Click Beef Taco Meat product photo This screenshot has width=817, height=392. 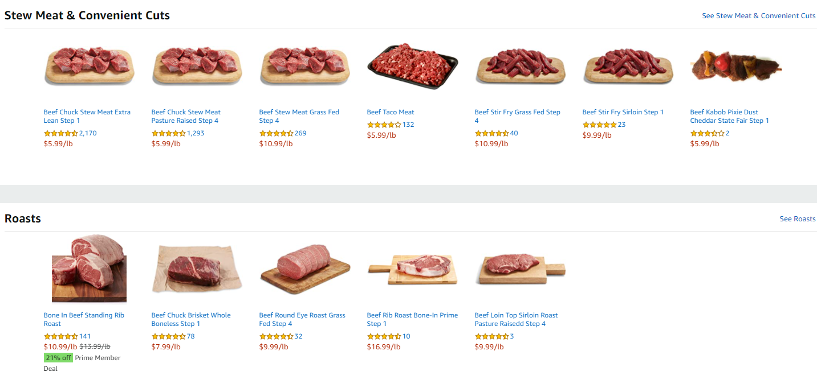(412, 65)
